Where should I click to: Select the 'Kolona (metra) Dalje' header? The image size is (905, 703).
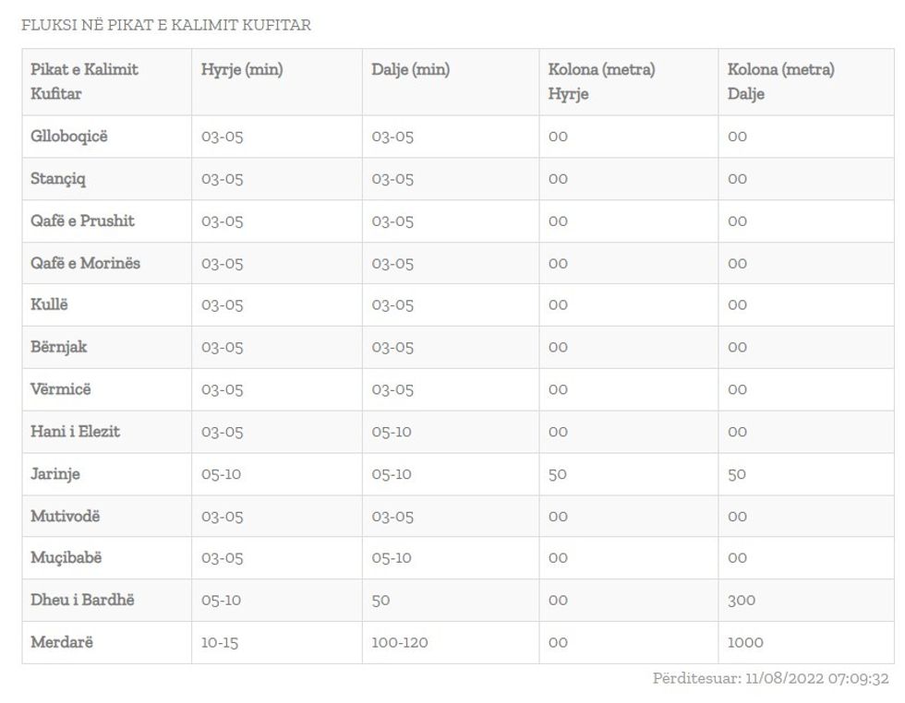[780, 81]
